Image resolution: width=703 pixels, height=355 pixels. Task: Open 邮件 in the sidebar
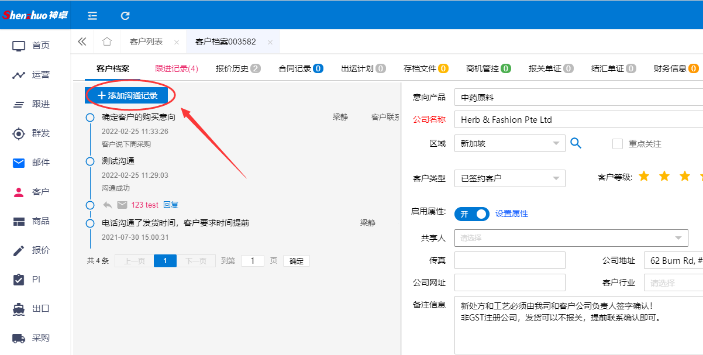pos(35,163)
